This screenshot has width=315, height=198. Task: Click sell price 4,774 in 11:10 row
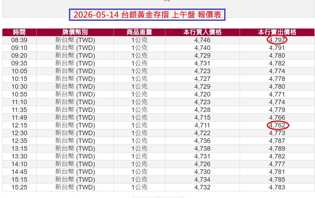(277, 102)
